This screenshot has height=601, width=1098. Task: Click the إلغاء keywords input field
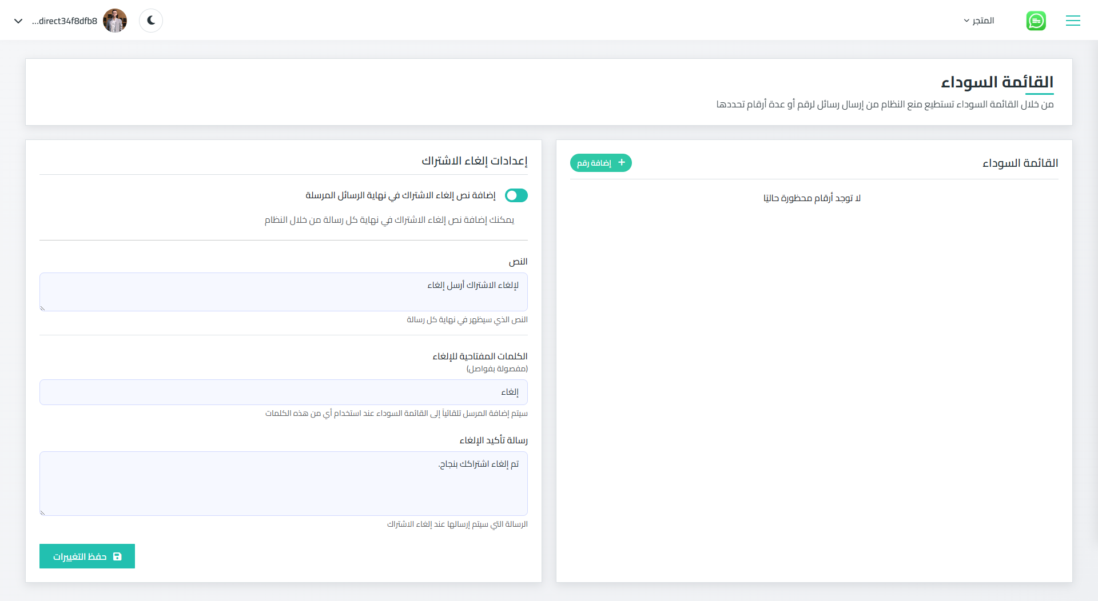283,392
